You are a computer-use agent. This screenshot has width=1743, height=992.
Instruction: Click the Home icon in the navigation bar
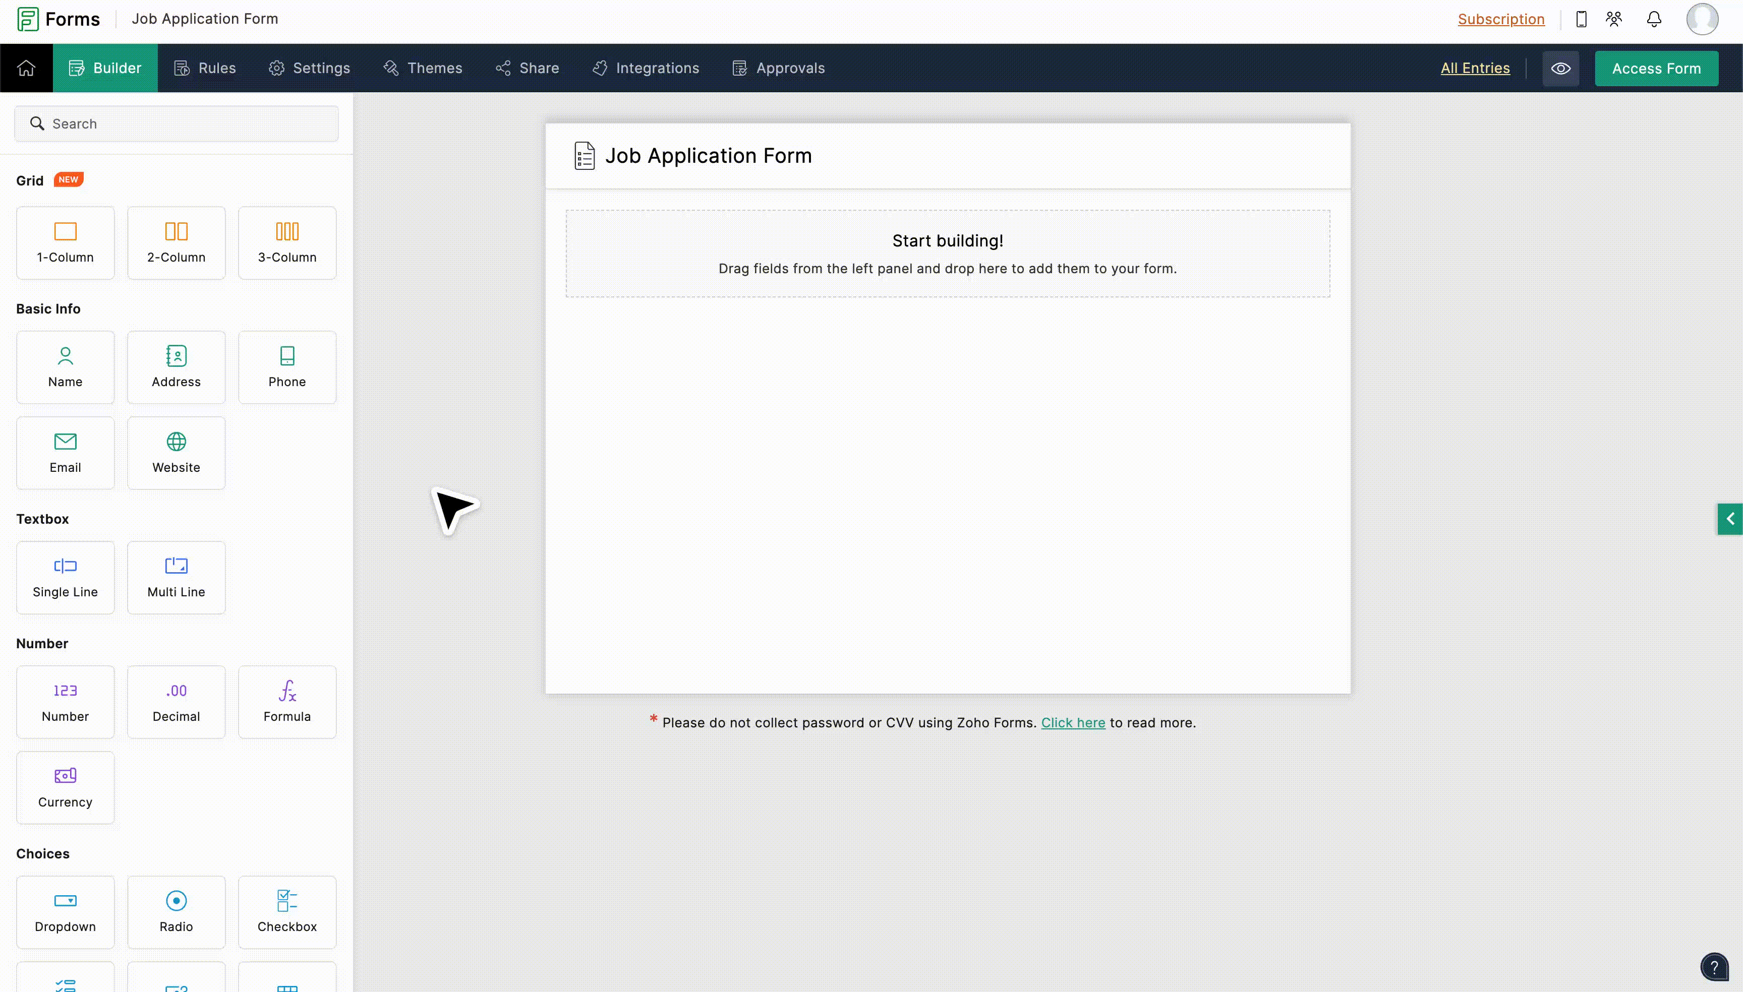27,68
